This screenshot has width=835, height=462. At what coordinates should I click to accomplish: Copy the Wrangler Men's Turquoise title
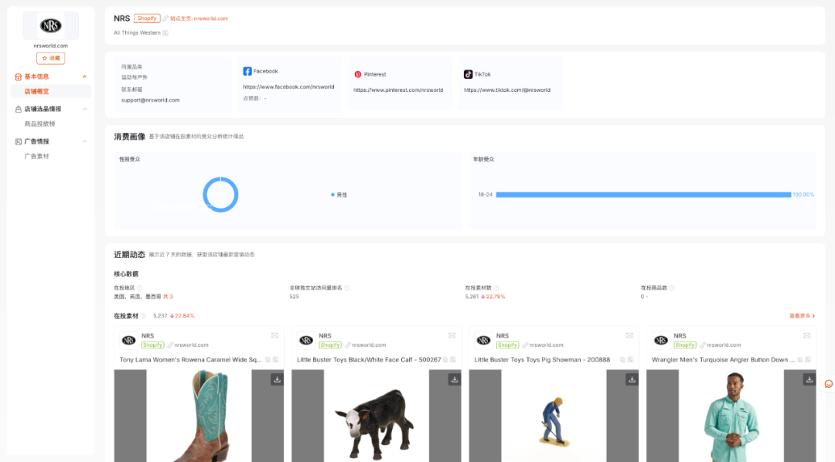800,360
